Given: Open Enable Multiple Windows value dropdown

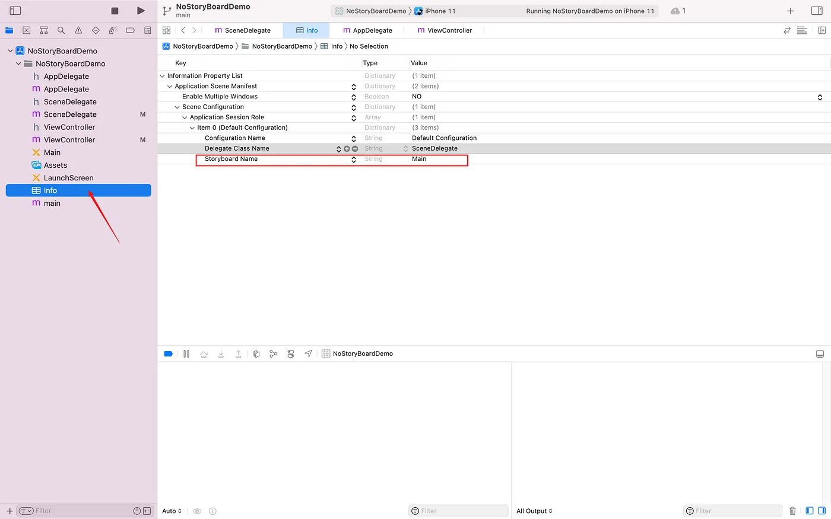Looking at the screenshot, I should (x=820, y=97).
